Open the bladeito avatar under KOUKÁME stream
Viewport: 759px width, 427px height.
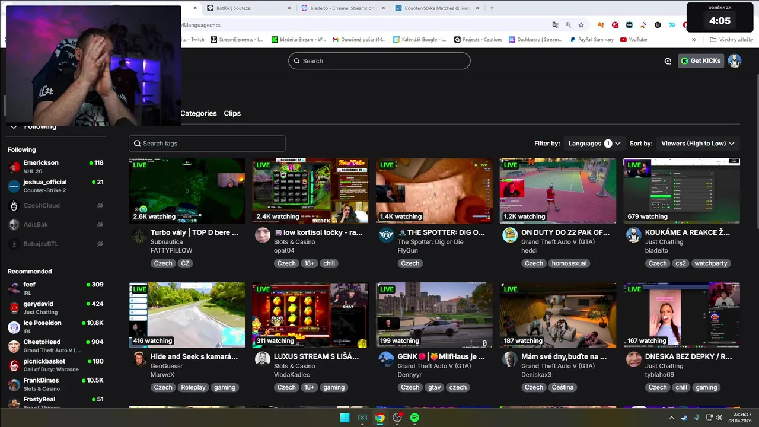[634, 235]
